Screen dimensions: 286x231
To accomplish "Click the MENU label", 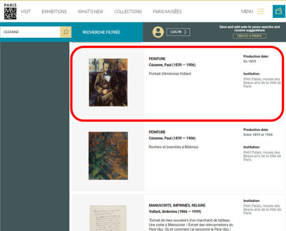I will tap(247, 12).
